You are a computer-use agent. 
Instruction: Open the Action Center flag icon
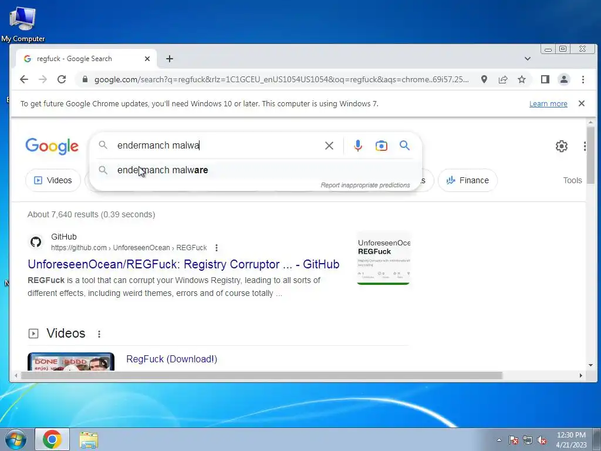coord(514,440)
